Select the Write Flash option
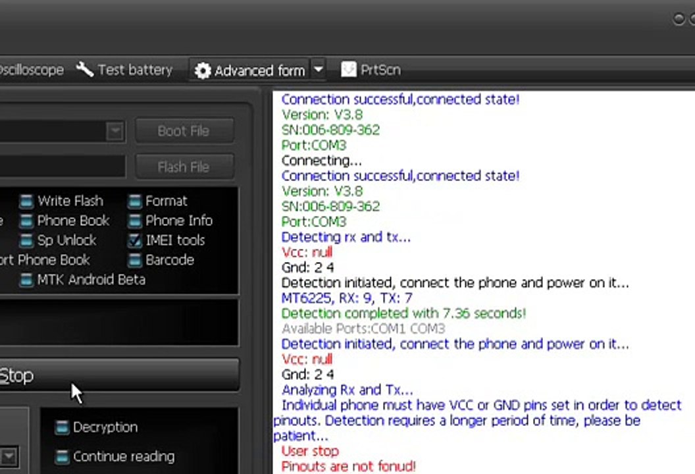 [x=62, y=201]
